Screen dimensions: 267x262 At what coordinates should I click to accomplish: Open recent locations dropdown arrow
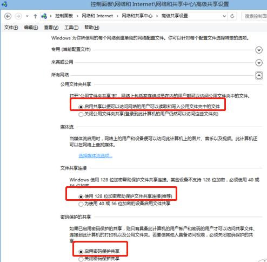coord(27,16)
